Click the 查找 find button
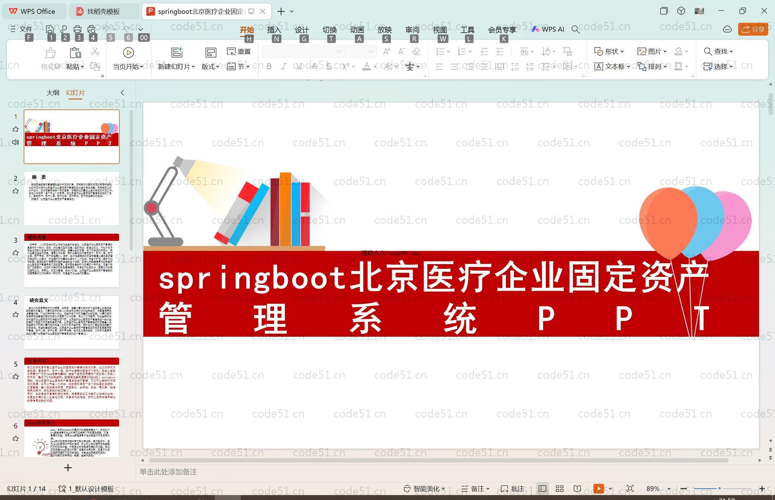The height and width of the screenshot is (500, 775). 718,51
